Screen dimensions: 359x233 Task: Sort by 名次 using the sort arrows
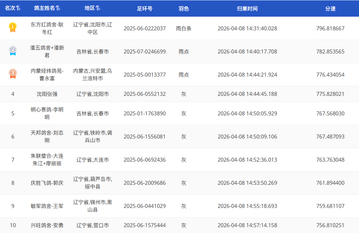pos(18,8)
